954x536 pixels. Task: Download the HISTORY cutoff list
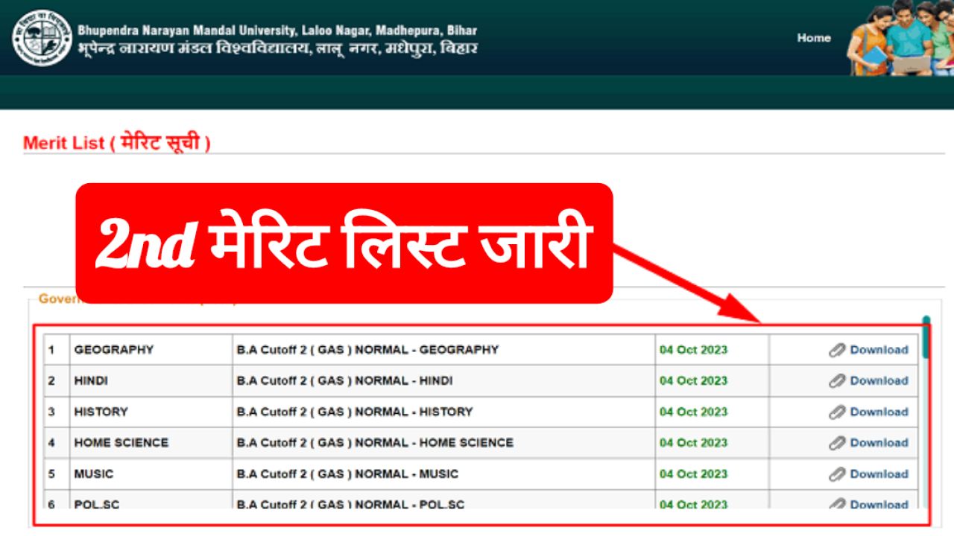click(x=879, y=412)
